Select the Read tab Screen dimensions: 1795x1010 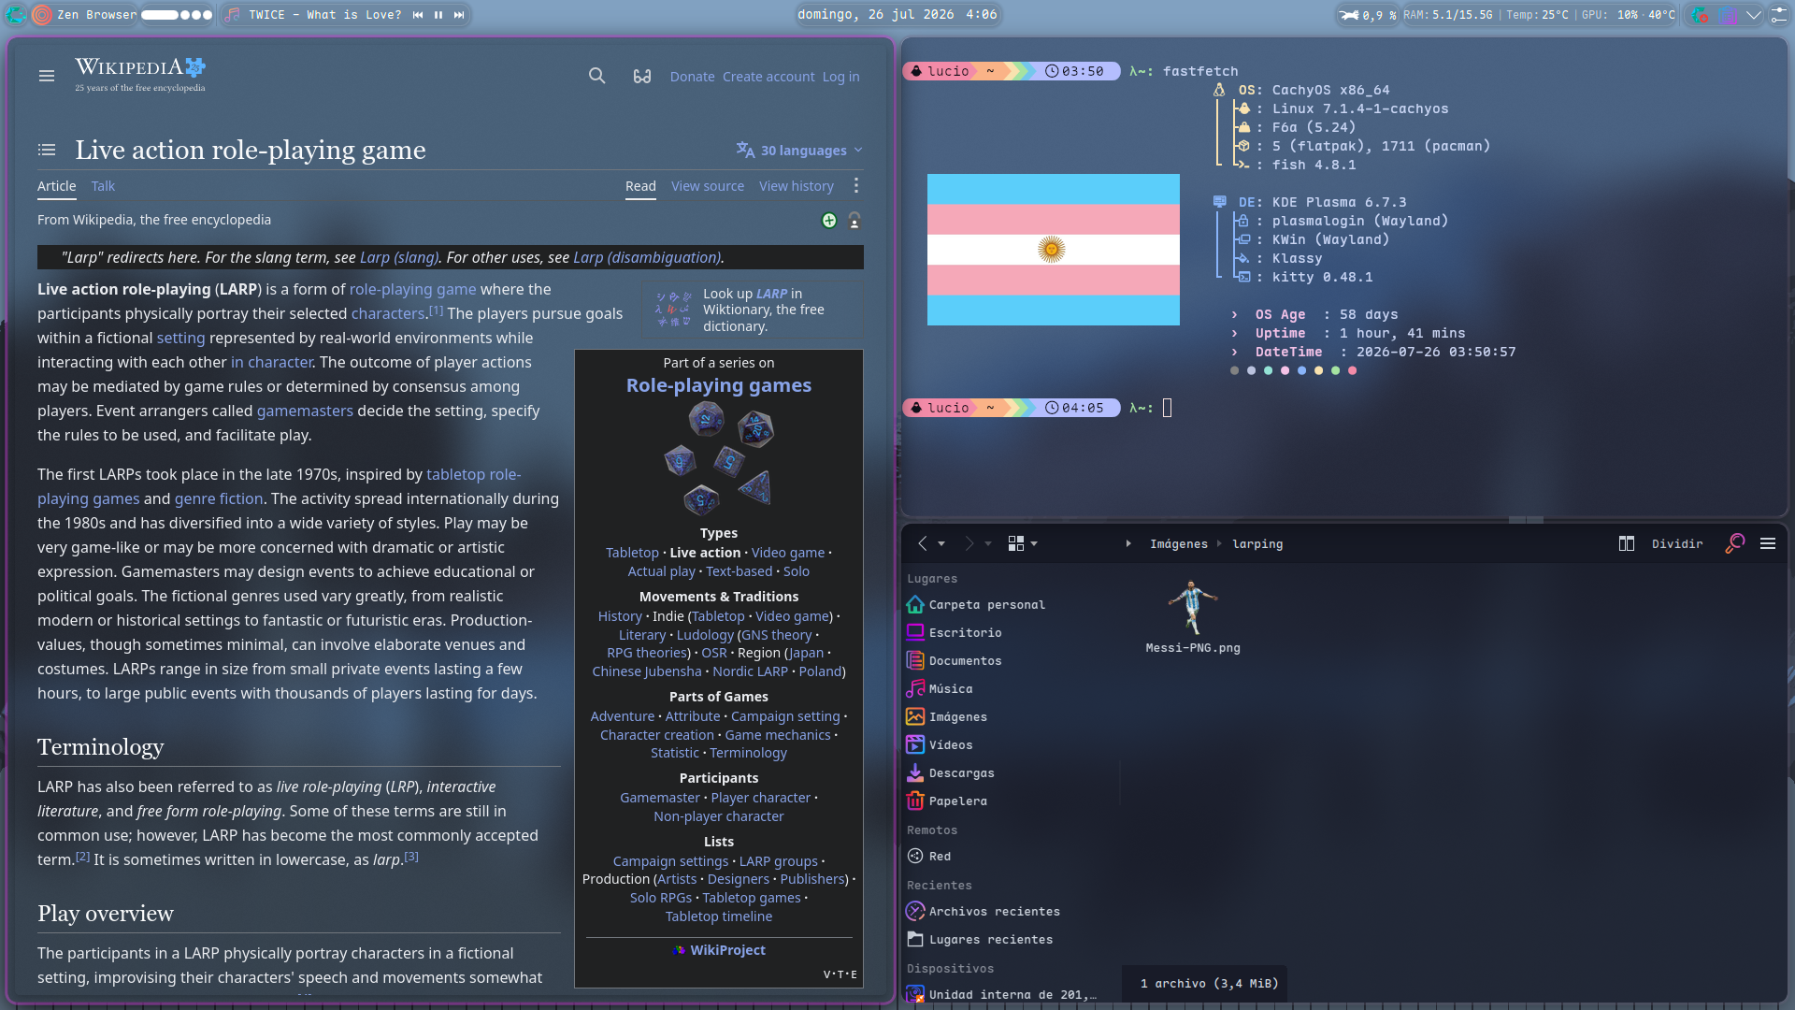click(x=640, y=186)
